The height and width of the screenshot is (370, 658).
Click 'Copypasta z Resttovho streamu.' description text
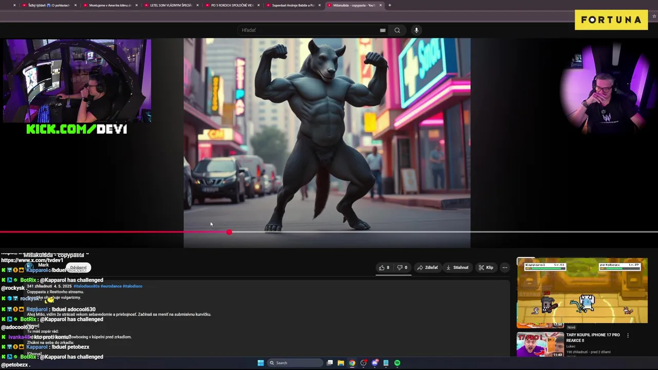55,292
